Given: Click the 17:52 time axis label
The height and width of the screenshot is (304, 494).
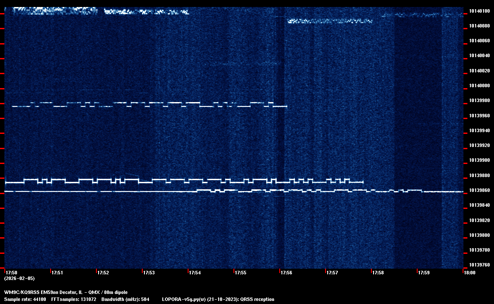Looking at the screenshot, I should click(103, 273).
